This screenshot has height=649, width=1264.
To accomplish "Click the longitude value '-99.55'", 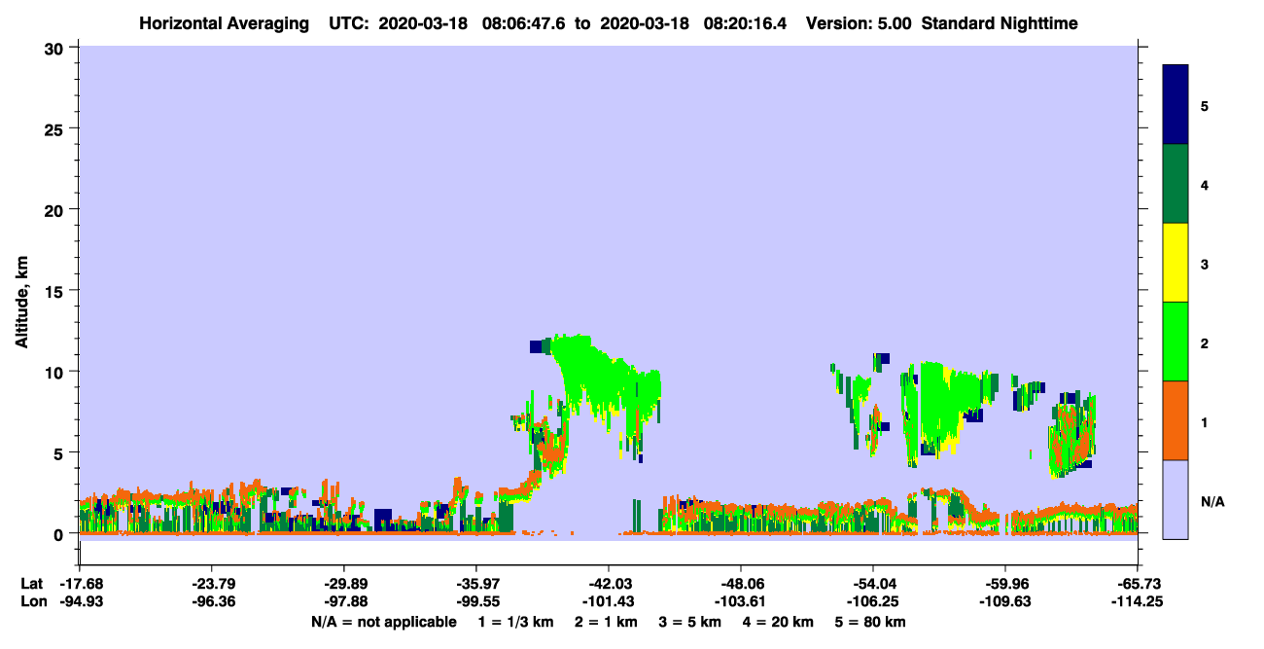I will [x=476, y=601].
